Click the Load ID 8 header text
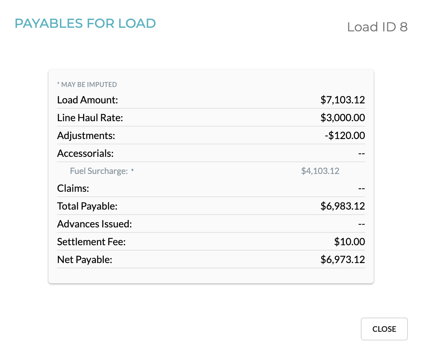 (x=377, y=27)
